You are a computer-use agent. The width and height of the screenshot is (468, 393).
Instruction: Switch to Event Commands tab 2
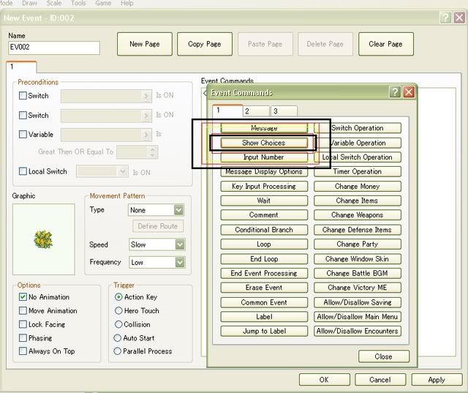click(256, 111)
